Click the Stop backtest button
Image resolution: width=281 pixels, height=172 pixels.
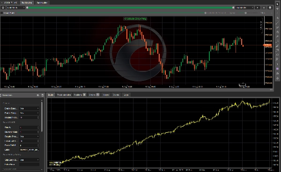[x=264, y=7]
